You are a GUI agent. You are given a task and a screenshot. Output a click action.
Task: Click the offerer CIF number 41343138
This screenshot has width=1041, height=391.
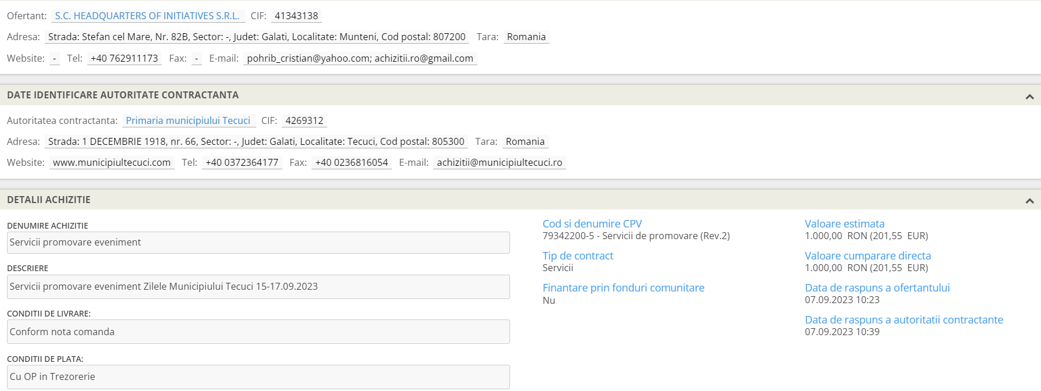tap(296, 16)
